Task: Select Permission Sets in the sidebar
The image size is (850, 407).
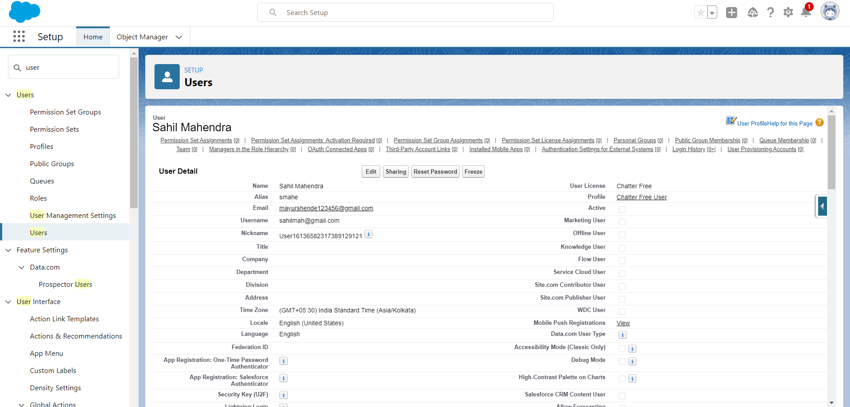Action: (54, 129)
